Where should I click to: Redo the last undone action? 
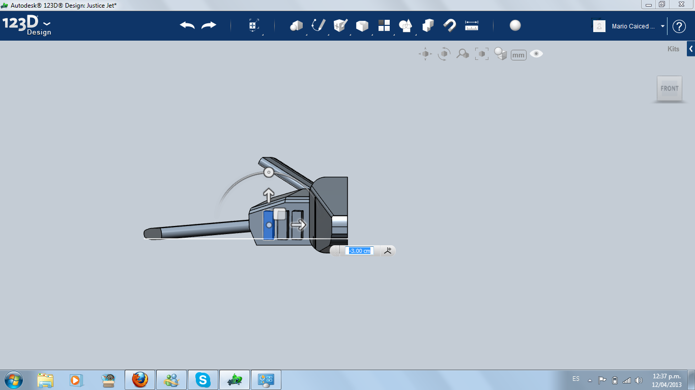[209, 25]
